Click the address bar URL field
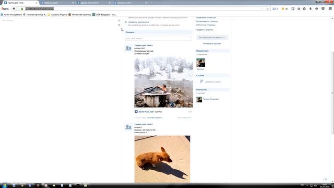Image resolution: width=334 pixels, height=188 pixels. click(142, 9)
